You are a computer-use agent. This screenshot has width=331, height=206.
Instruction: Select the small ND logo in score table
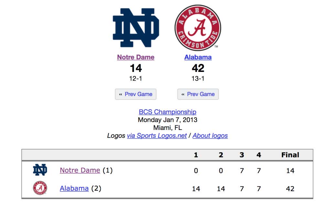(40, 170)
